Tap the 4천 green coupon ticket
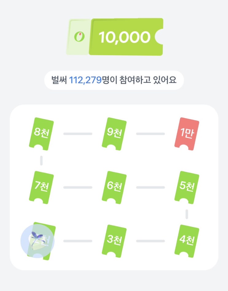The height and width of the screenshot is (291, 228). coord(187,241)
